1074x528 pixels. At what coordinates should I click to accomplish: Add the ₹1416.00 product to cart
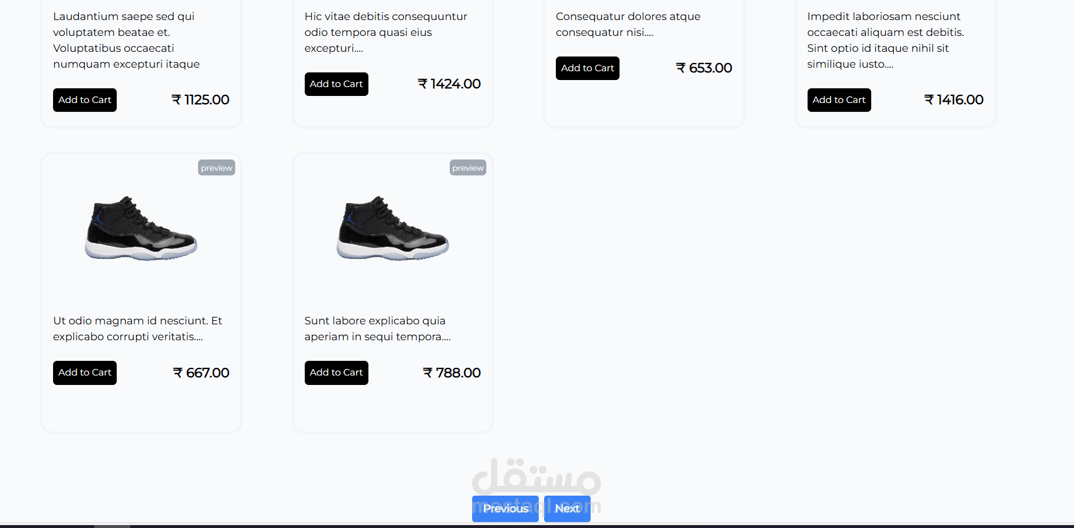(839, 100)
